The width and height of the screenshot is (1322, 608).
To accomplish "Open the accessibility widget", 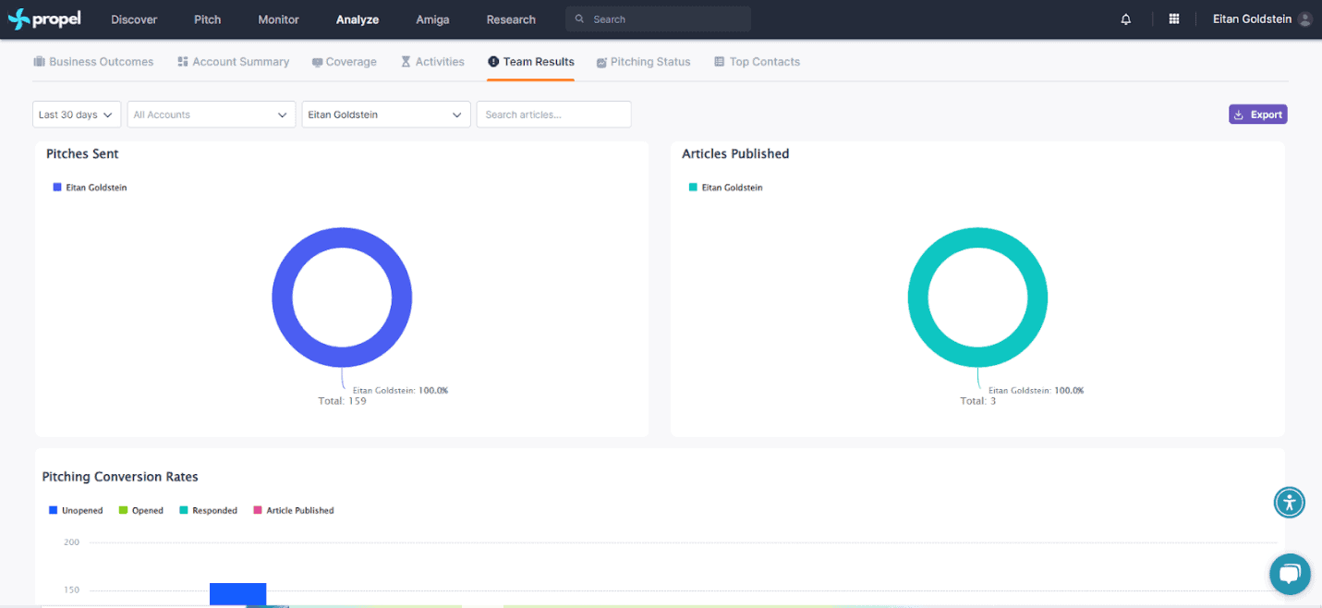I will tap(1289, 503).
